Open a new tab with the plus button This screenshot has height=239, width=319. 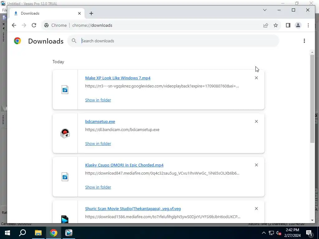point(91,13)
